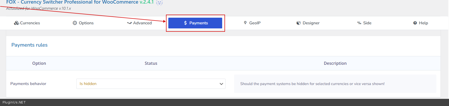Click the Side tab arrows icon
The image size is (449, 106).
point(359,23)
